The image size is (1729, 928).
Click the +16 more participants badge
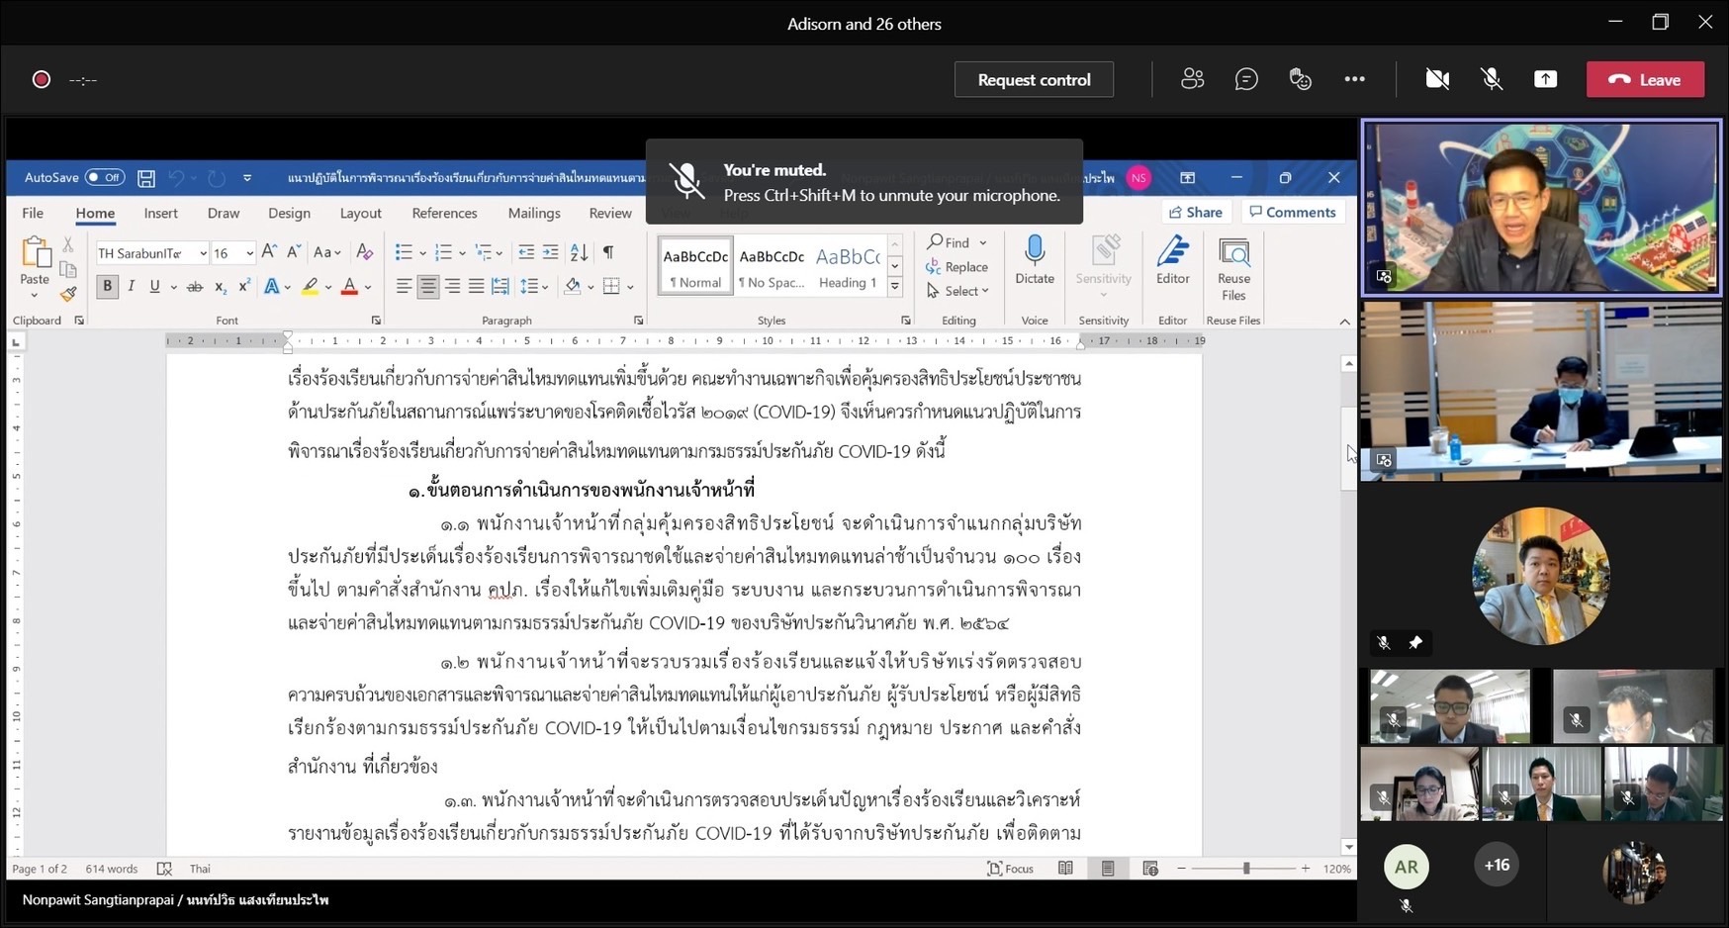coord(1497,865)
